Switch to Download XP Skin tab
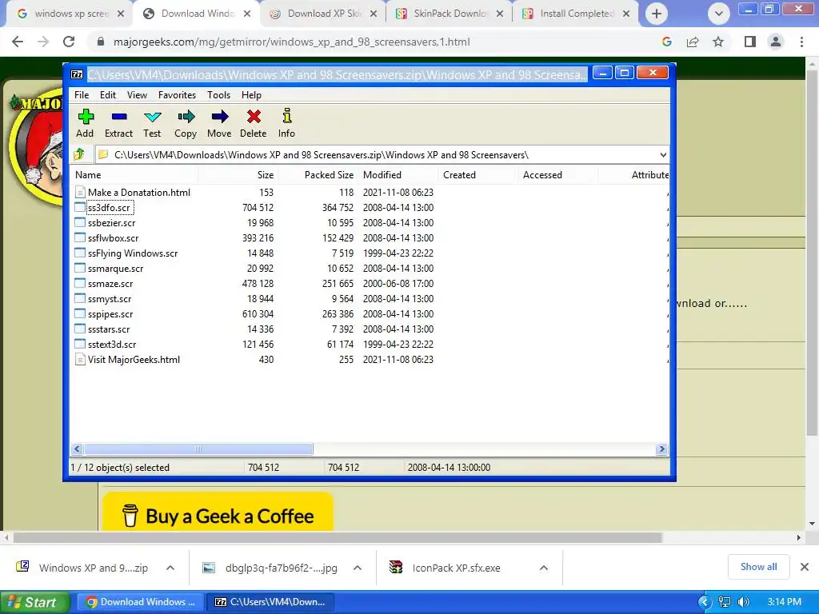Viewport: 819px width, 614px height. (x=324, y=14)
